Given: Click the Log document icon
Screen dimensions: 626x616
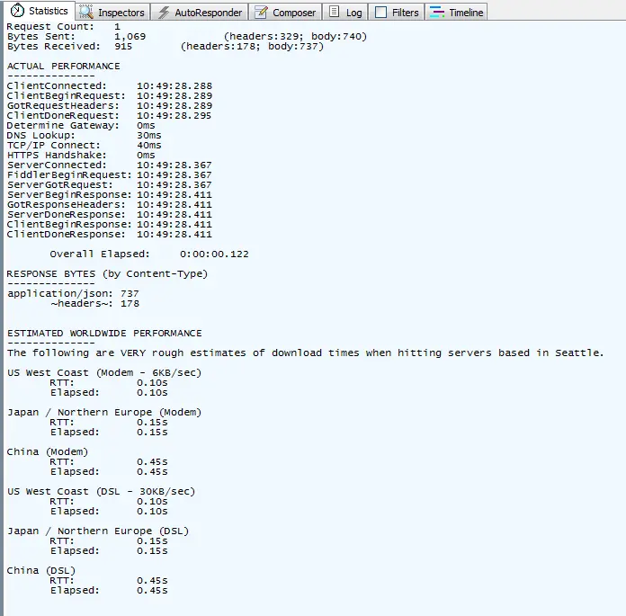Looking at the screenshot, I should click(x=335, y=12).
